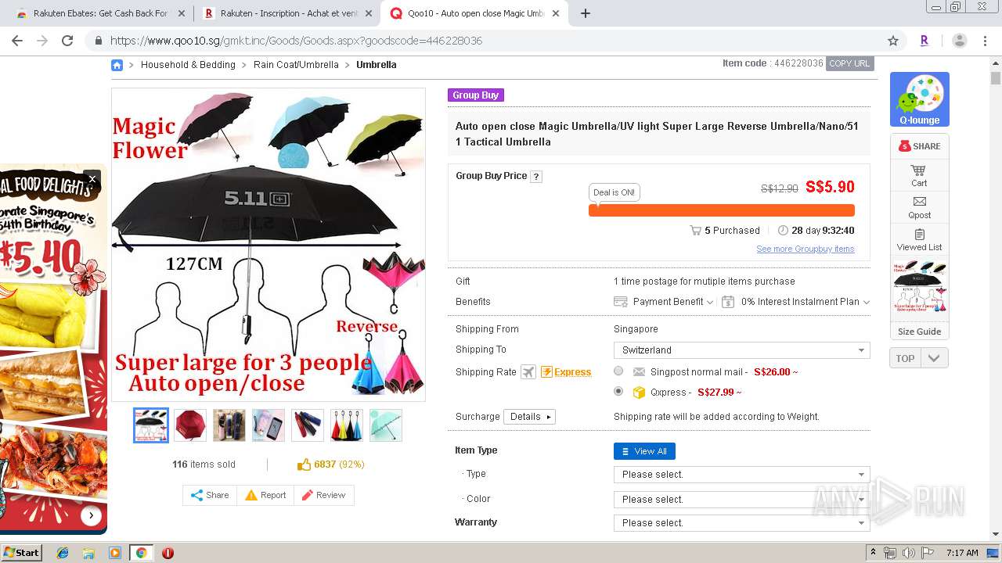
Task: Show hidden system tray icons
Action: pyautogui.click(x=874, y=553)
